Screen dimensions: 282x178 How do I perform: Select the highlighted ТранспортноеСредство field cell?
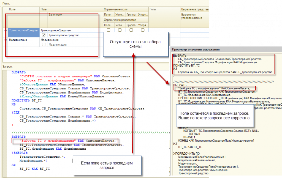(24, 32)
